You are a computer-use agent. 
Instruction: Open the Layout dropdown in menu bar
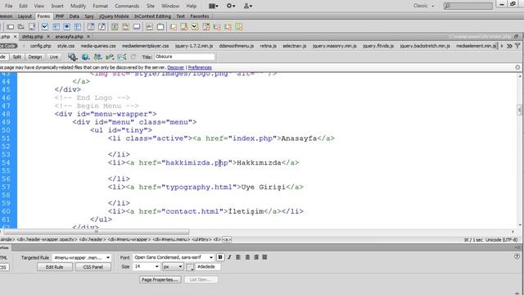pos(213,6)
